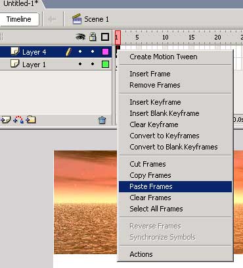The width and height of the screenshot is (243, 268).
Task: Click the Layer 1 page icon
Action: 15,64
